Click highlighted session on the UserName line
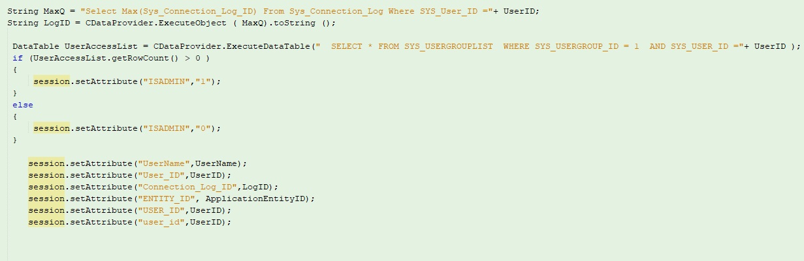The image size is (804, 261). point(46,164)
